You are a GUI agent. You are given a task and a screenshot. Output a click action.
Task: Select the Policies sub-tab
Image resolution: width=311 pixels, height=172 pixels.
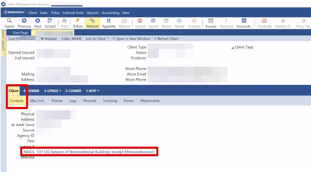point(57,100)
